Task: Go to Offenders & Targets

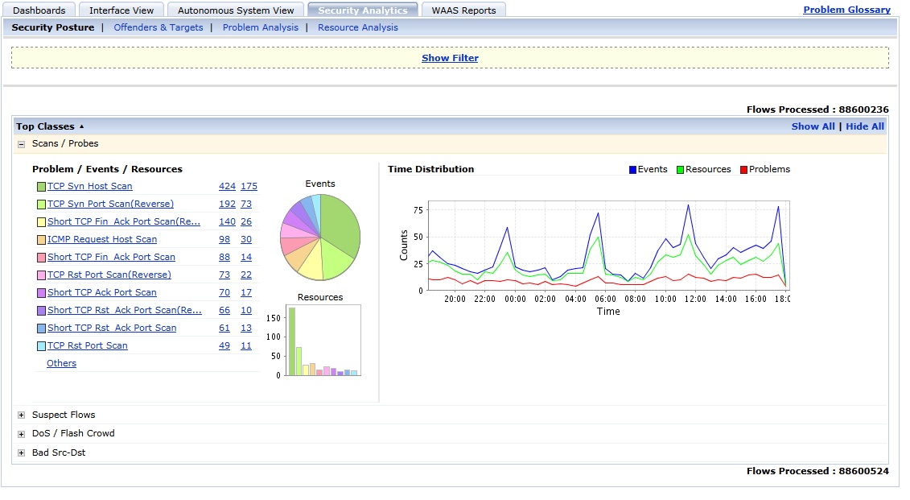Action: click(159, 27)
